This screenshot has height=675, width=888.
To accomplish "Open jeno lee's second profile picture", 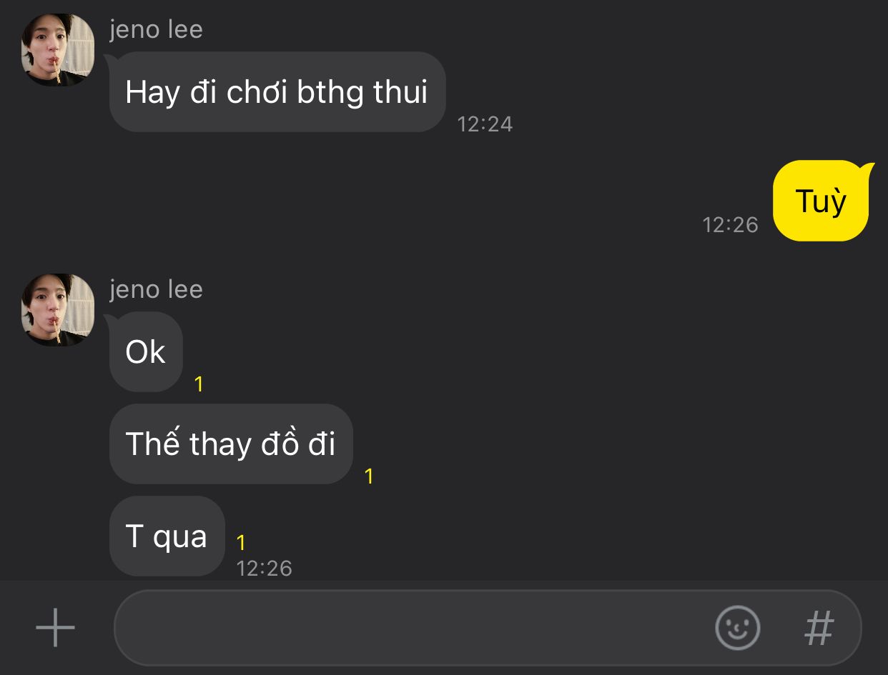I will click(58, 310).
